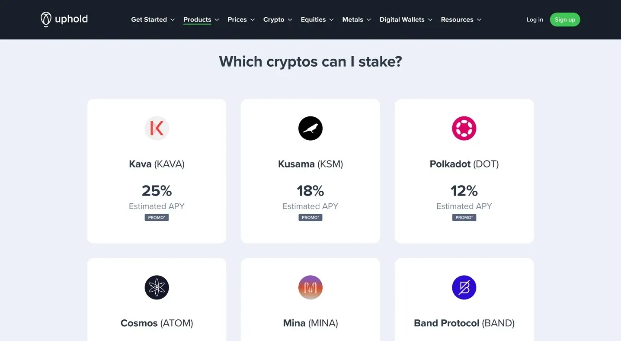Viewport: 621px width, 341px height.
Task: Click the PROMO badge under Polkadot
Action: (x=464, y=218)
